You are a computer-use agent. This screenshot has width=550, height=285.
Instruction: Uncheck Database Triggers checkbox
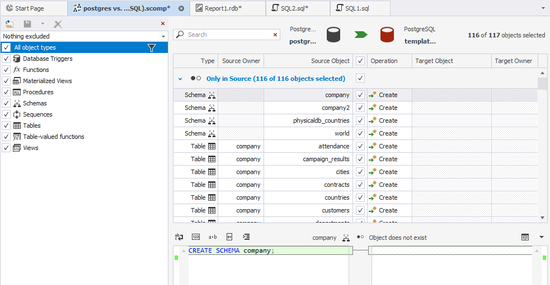[x=6, y=59]
